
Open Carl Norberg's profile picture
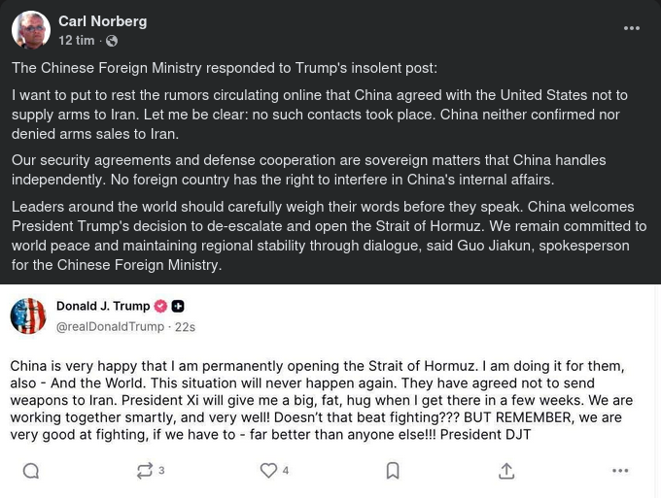click(30, 30)
